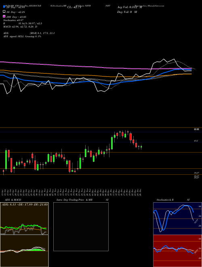Open the MACD histogram chart panel

[24, 251]
